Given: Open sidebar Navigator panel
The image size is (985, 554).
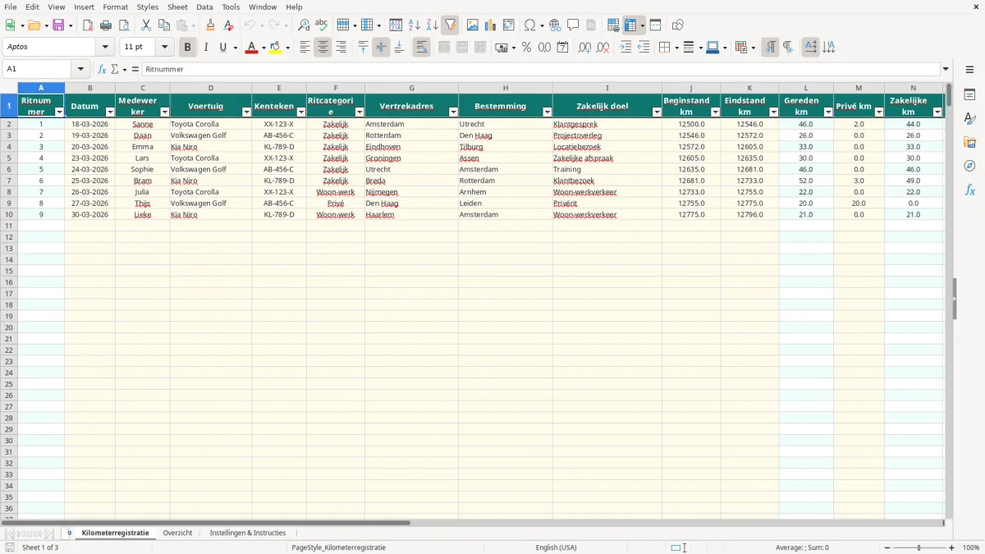Looking at the screenshot, I should (969, 166).
